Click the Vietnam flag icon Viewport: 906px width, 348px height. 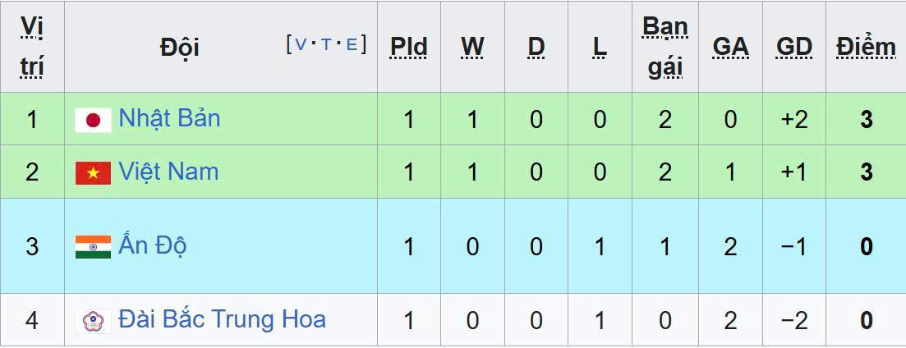tap(93, 173)
